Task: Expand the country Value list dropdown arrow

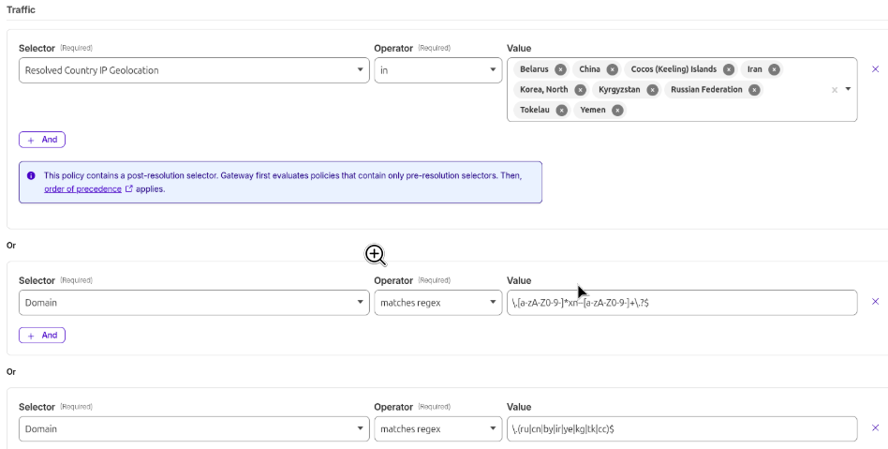Action: [x=848, y=89]
